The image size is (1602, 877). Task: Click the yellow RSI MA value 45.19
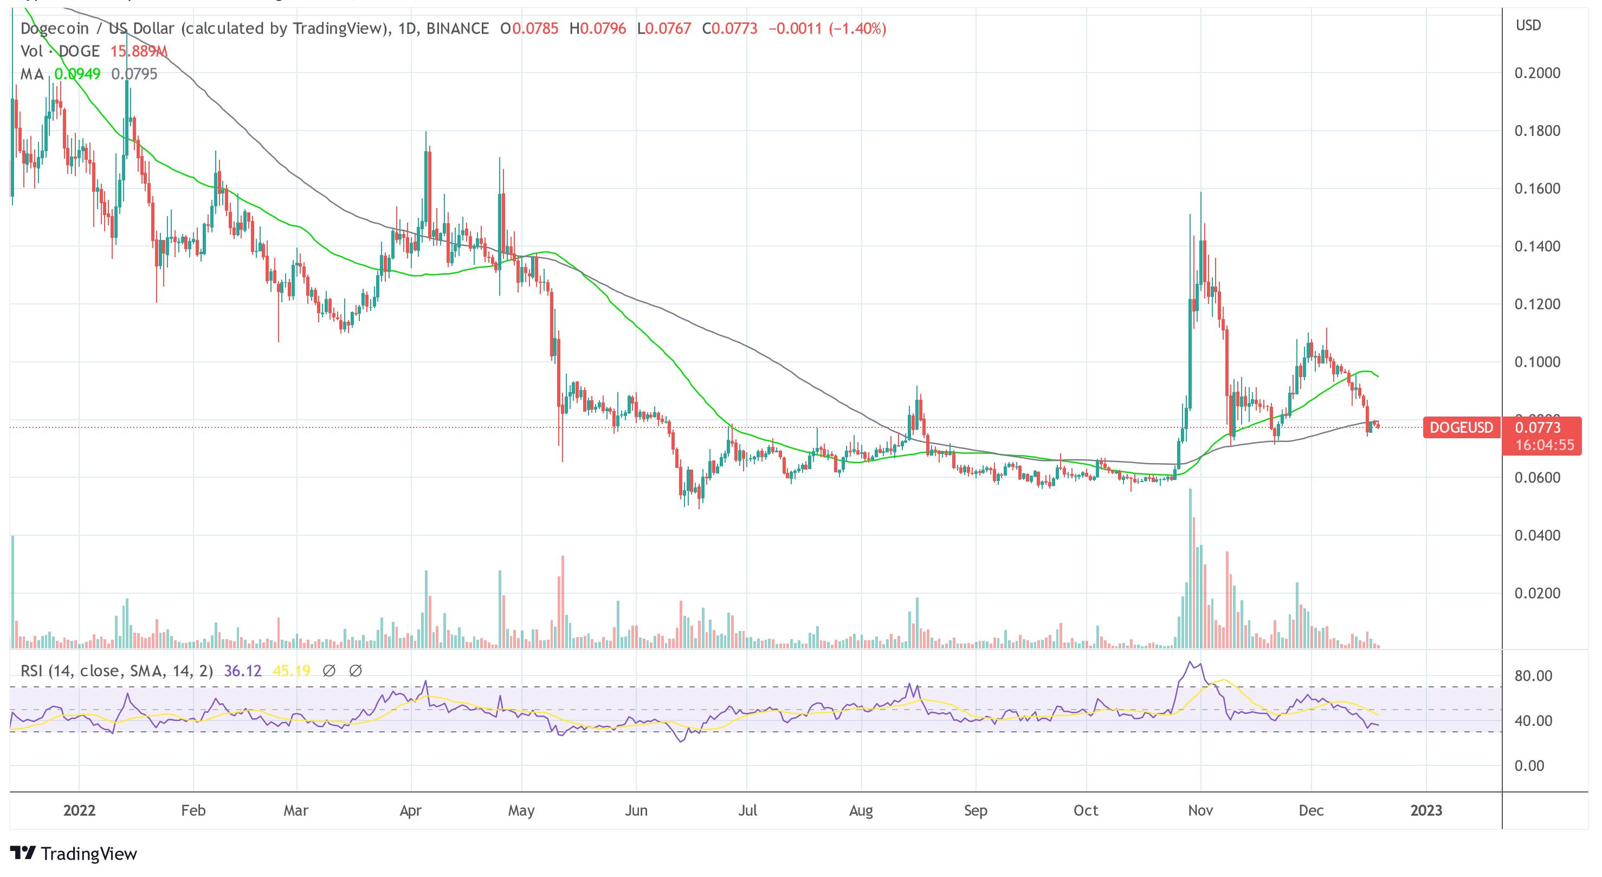pos(292,671)
